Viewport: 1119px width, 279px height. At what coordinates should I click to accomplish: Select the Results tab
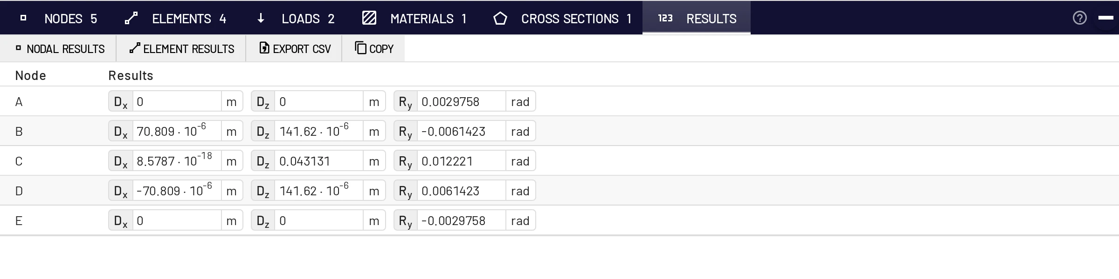697,19
